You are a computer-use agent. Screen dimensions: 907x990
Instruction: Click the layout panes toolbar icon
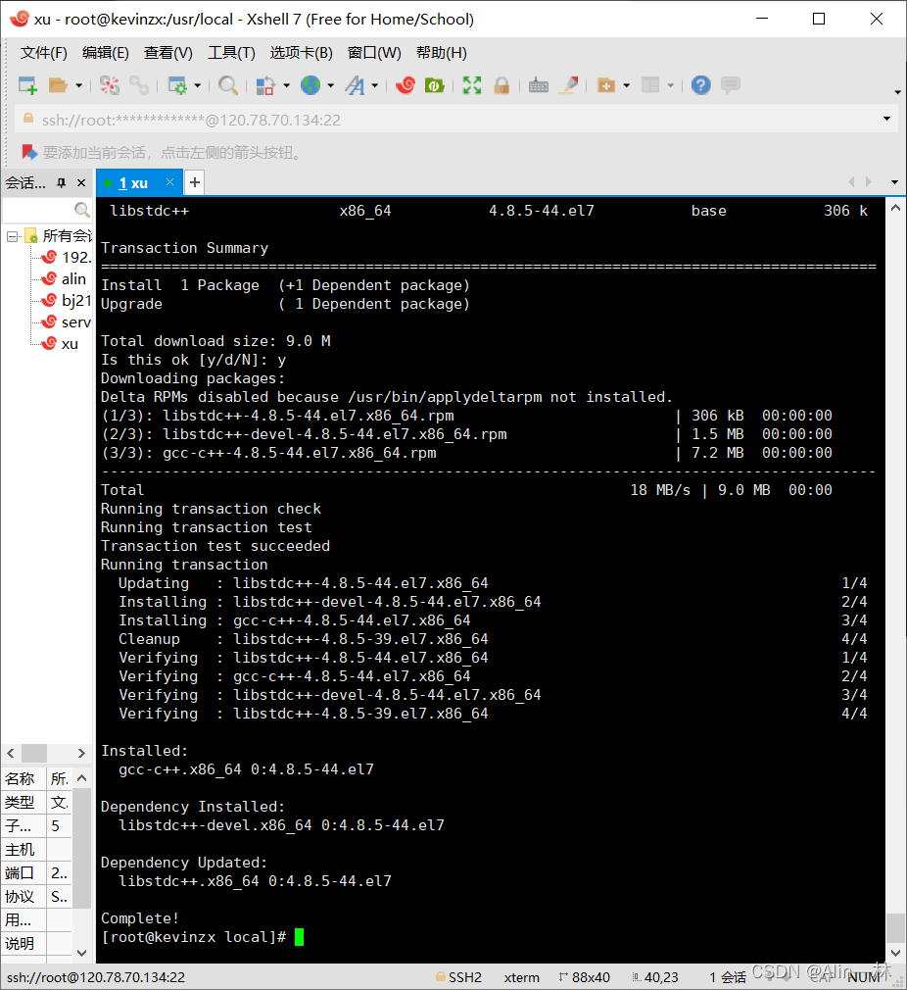pos(650,85)
